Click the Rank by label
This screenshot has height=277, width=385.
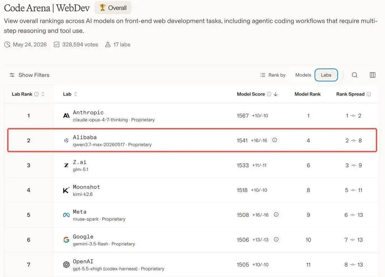click(x=277, y=75)
